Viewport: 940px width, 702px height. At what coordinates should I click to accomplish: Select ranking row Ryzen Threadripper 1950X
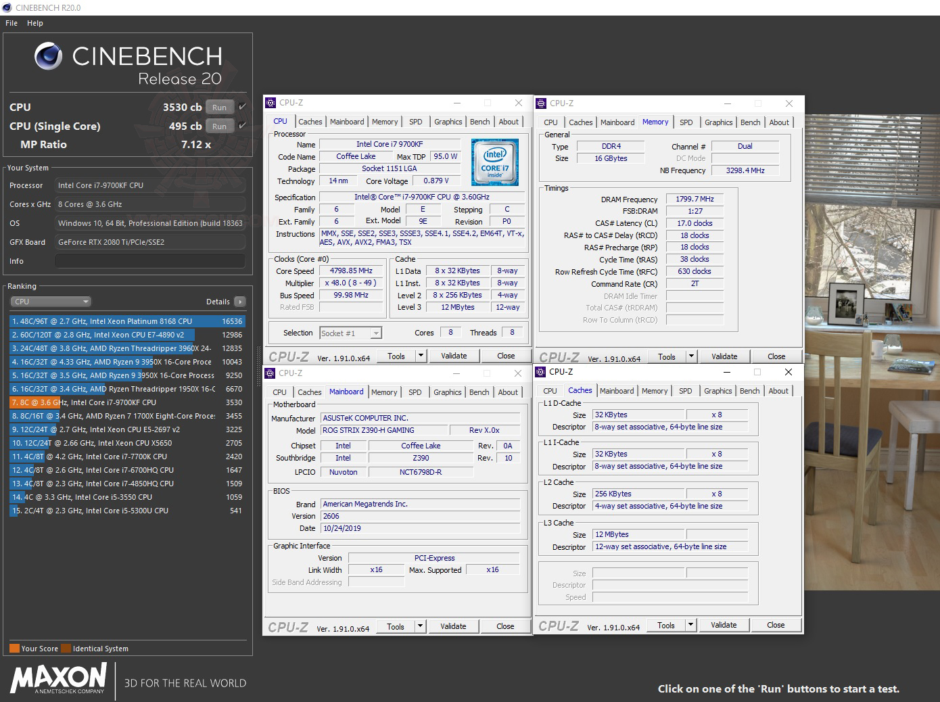pos(127,389)
